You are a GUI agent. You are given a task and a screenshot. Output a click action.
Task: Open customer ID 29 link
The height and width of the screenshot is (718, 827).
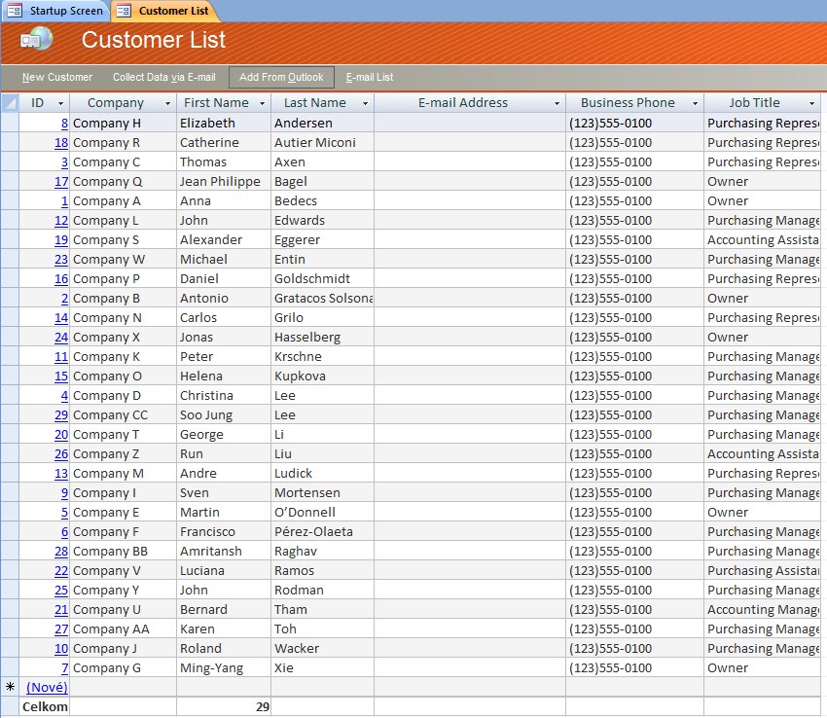point(61,415)
